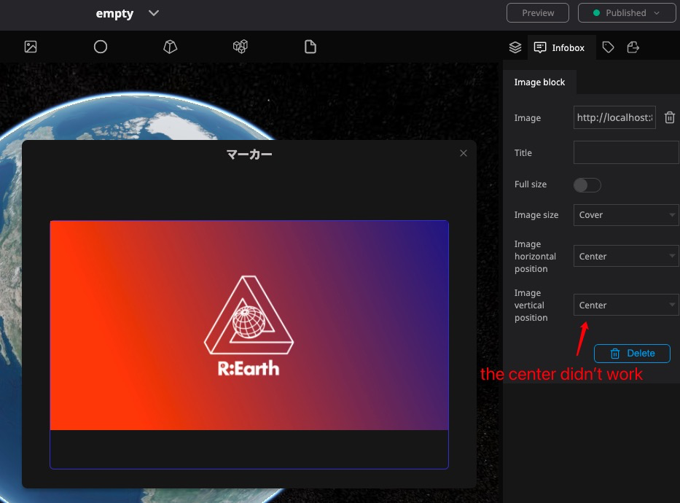Open the Image vertical position dropdown
The height and width of the screenshot is (503, 680).
[x=625, y=305]
